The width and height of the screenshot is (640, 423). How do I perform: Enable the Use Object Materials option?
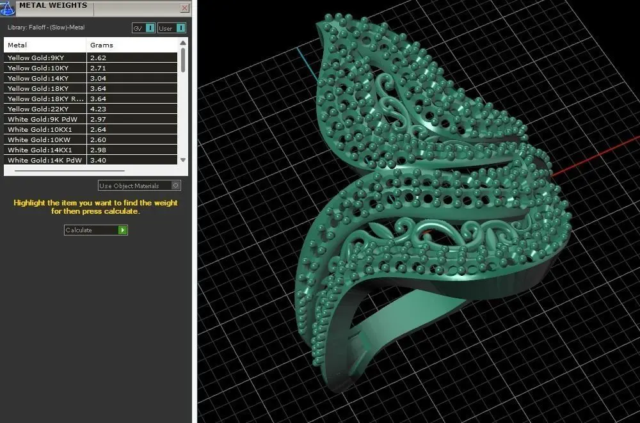point(139,186)
